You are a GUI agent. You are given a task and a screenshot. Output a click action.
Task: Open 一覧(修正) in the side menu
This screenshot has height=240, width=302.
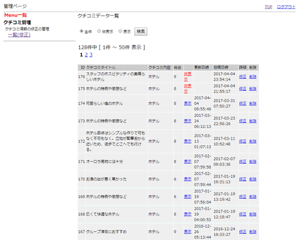pos(20,34)
